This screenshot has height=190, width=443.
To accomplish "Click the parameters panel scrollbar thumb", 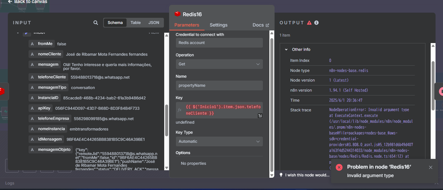I will [272, 105].
